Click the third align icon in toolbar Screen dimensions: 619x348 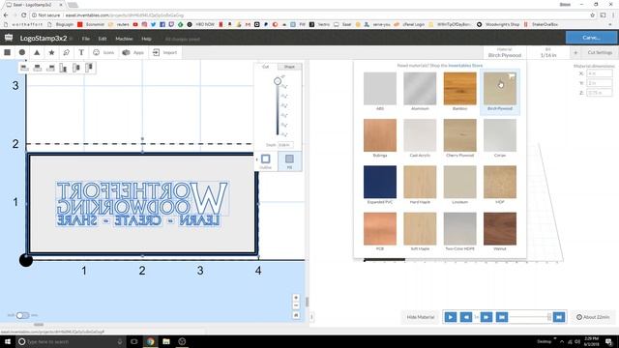click(x=50, y=68)
